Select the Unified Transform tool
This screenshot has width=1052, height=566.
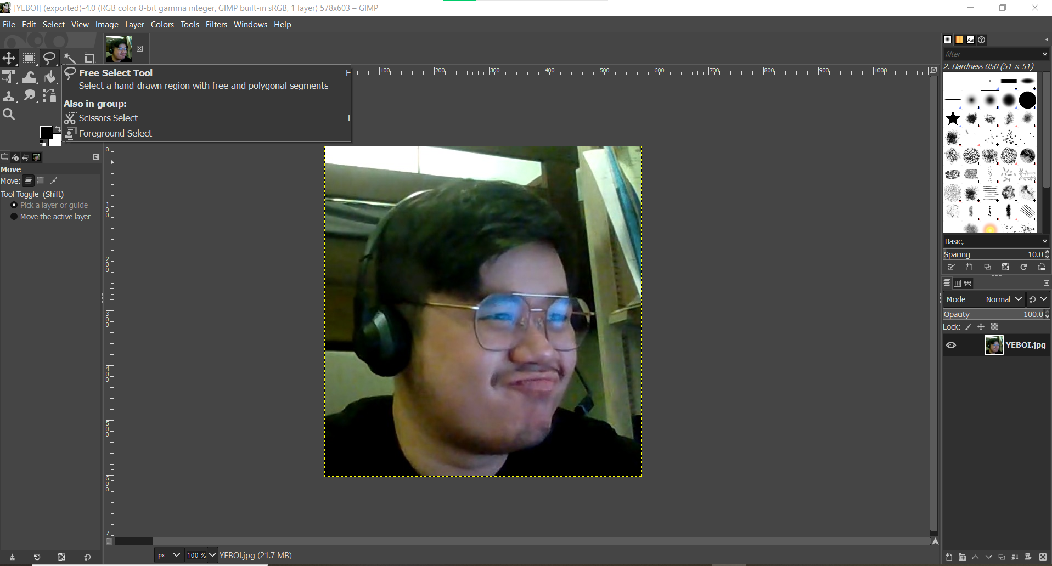tap(9, 77)
